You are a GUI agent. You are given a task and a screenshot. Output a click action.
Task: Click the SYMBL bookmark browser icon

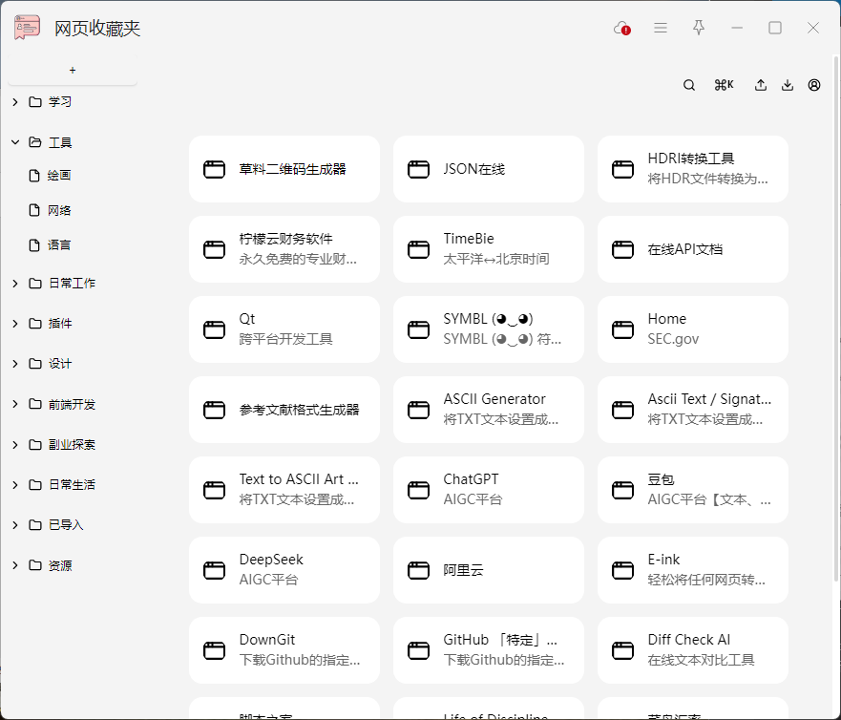[x=418, y=329]
